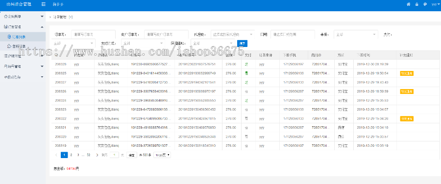This screenshot has width=441, height=184.
Task: Open the 代理商 dropdown
Action: tap(233, 35)
